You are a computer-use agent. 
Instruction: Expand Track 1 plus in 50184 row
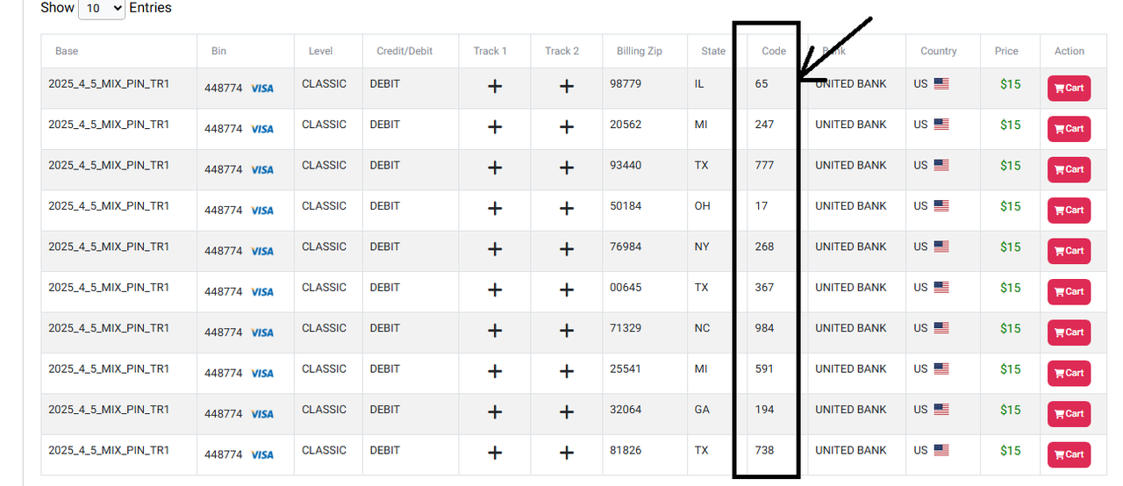click(495, 209)
